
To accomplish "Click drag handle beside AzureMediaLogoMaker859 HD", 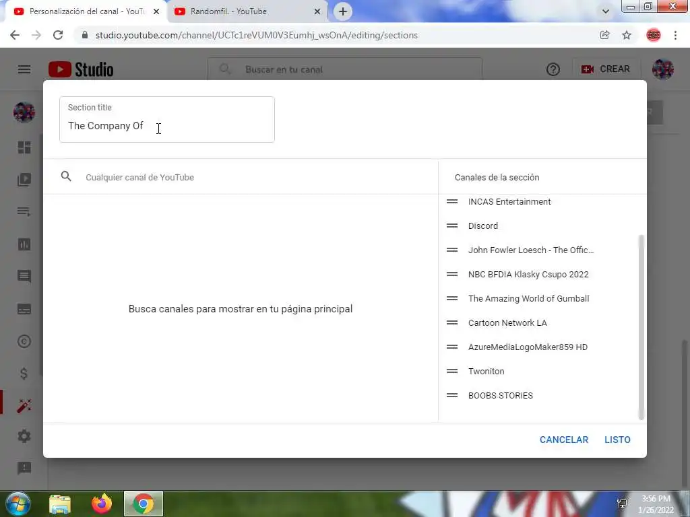I will pos(452,347).
